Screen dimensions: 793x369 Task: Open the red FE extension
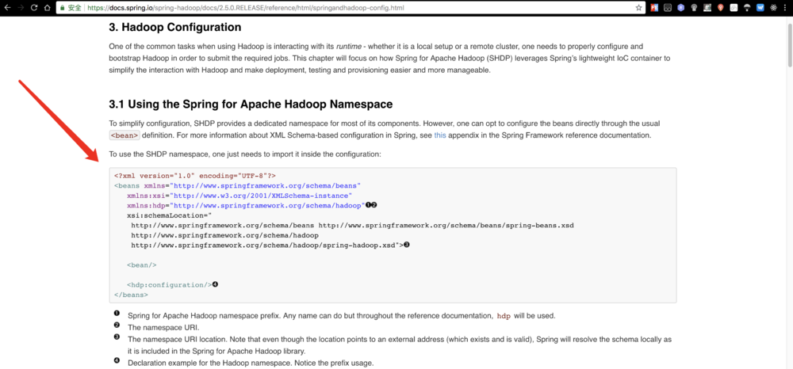[x=655, y=7]
